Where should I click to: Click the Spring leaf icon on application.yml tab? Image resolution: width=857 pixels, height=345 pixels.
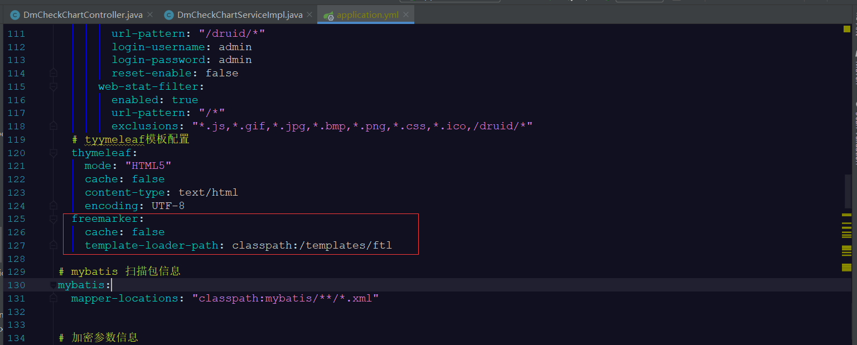pos(328,14)
